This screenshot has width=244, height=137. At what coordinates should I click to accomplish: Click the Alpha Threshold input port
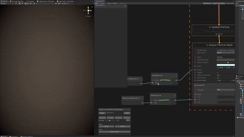195,62
